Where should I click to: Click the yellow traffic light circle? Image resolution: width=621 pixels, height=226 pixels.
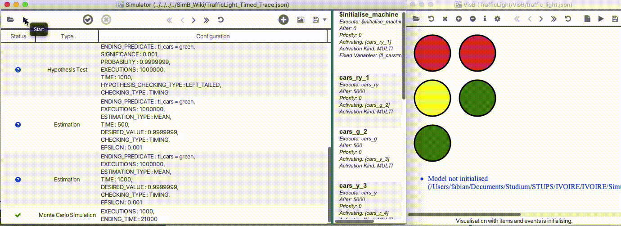(x=432, y=98)
